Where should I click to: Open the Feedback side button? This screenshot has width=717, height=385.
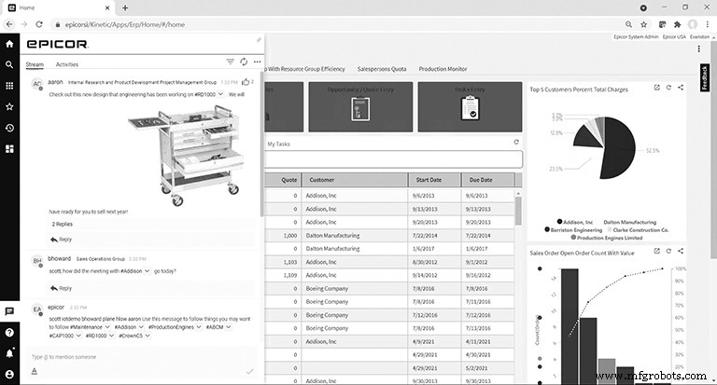click(704, 77)
